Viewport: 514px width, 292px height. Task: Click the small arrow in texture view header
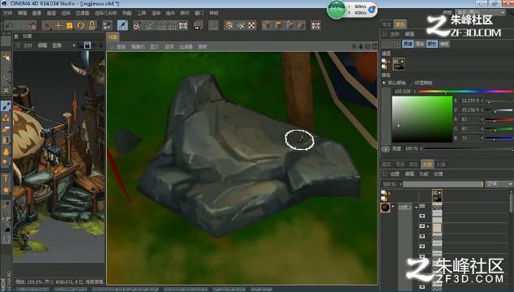[74, 45]
